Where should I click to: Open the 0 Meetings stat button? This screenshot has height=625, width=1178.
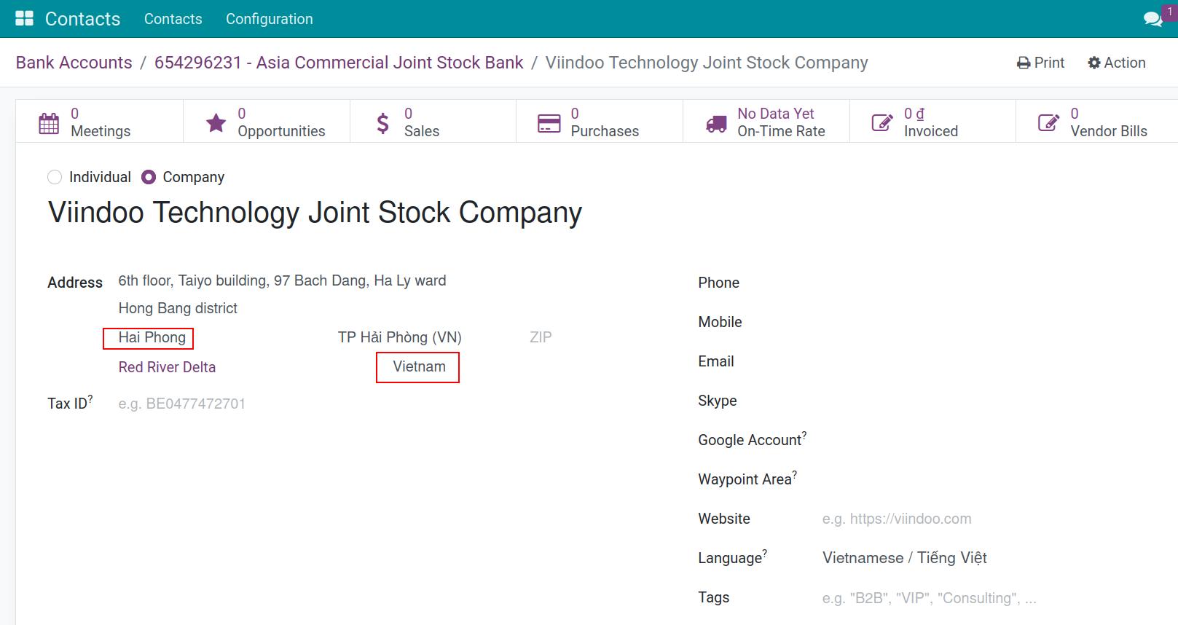[x=100, y=122]
